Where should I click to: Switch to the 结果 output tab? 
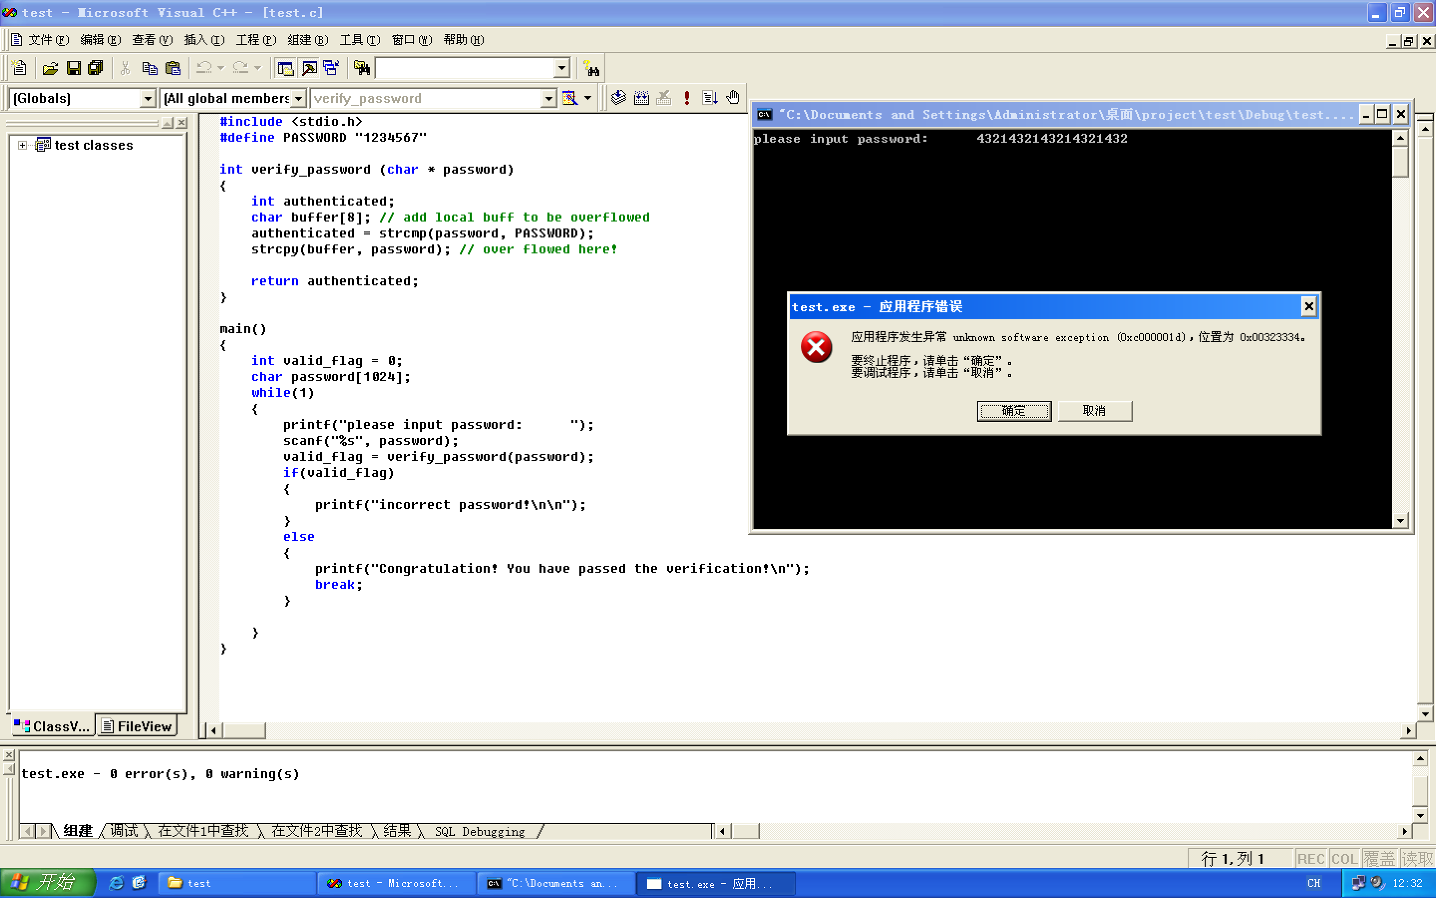[397, 831]
